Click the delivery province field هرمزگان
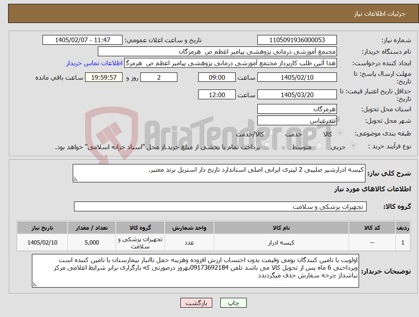Image resolution: width=419 pixels, height=317 pixels. (x=297, y=109)
